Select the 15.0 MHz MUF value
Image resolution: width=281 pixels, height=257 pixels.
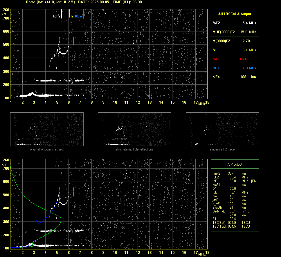248,32
